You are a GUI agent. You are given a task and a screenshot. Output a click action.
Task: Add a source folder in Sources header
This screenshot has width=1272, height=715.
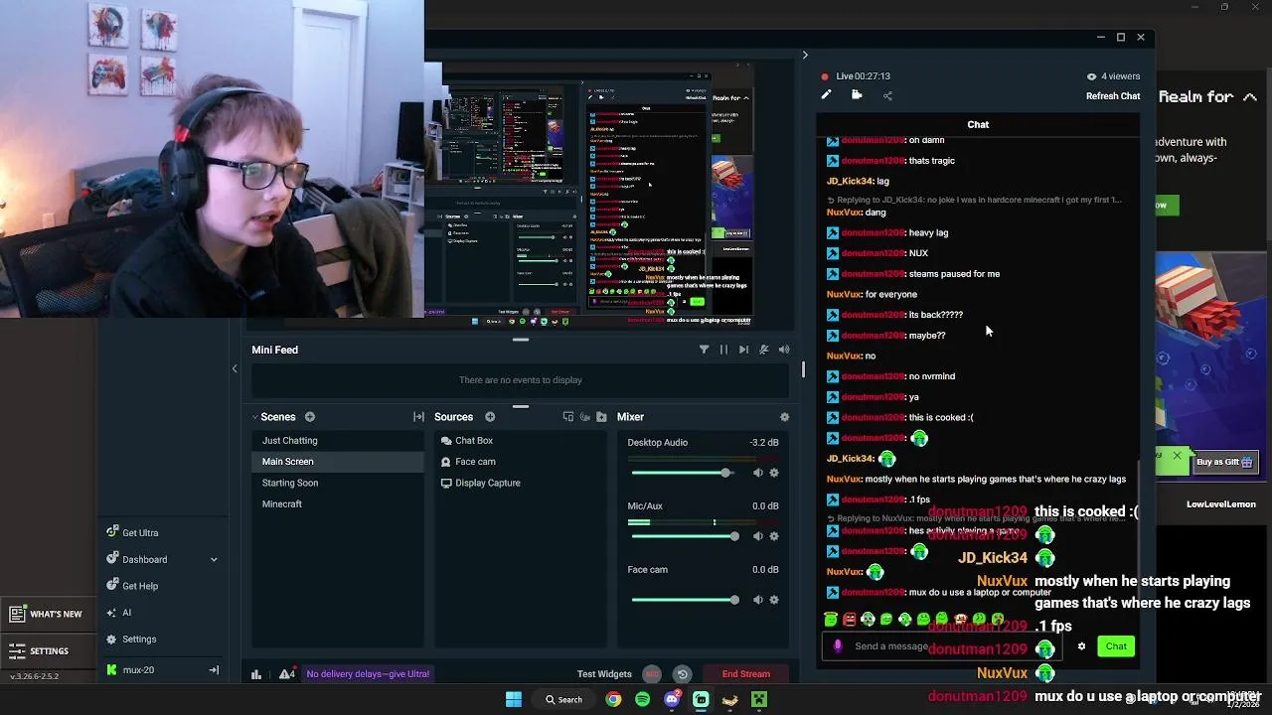[x=601, y=417]
